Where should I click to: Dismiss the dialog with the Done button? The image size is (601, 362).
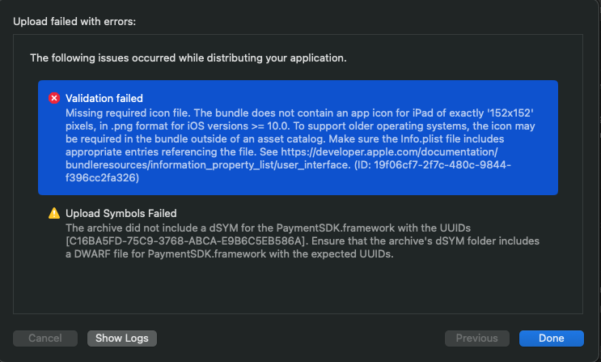pyautogui.click(x=551, y=339)
